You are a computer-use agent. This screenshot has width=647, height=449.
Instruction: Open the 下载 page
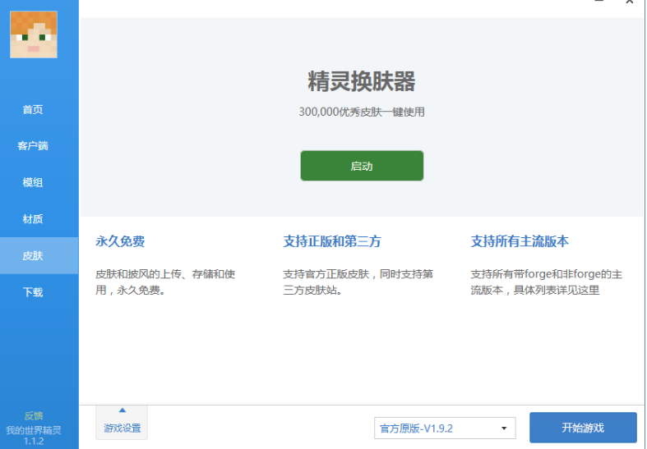[x=33, y=292]
